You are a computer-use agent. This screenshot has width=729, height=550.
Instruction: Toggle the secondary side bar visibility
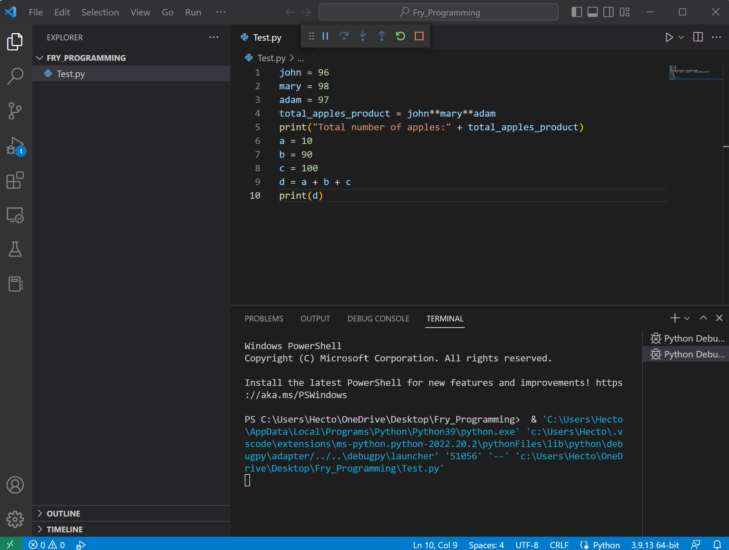point(608,12)
